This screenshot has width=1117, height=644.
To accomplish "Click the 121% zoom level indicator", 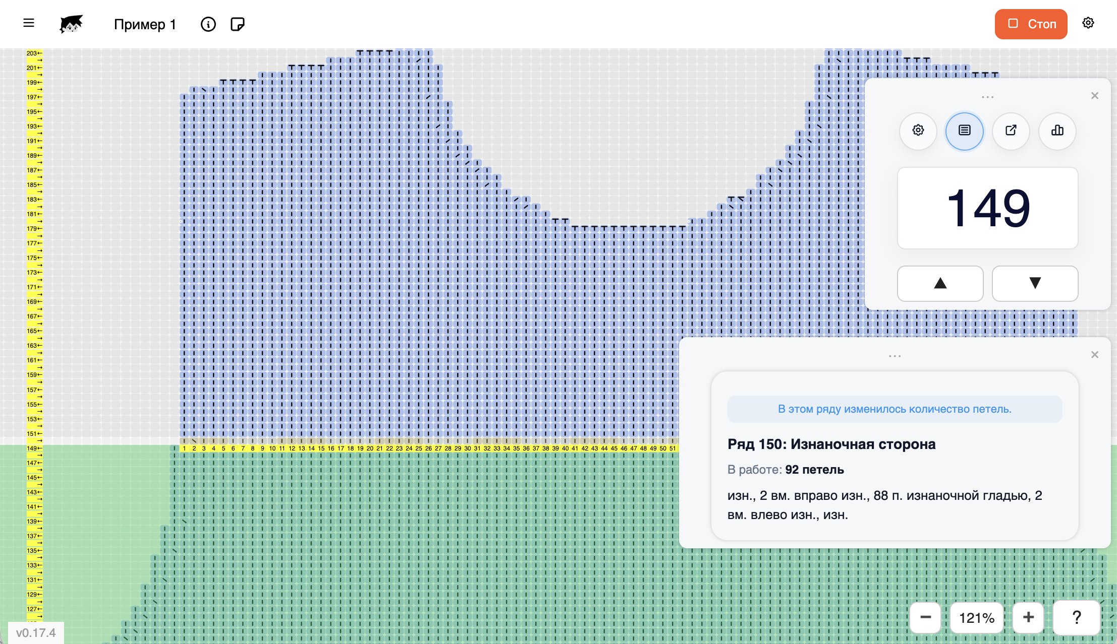I will [x=977, y=618].
